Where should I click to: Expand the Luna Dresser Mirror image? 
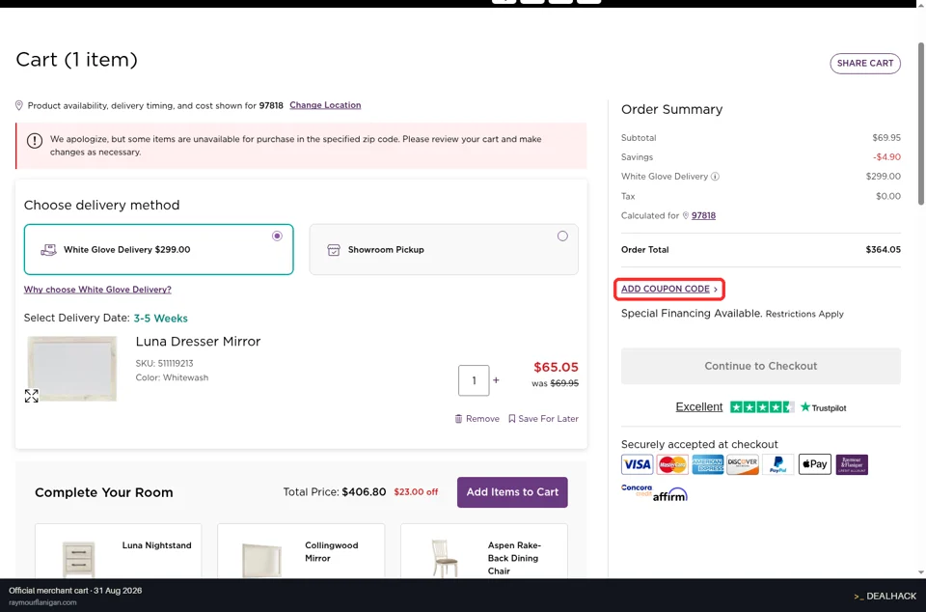(x=31, y=396)
